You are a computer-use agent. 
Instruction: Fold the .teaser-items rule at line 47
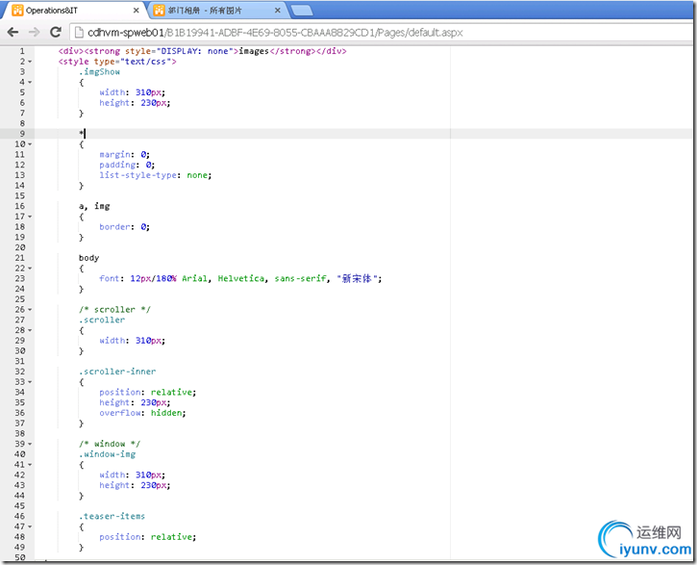pyautogui.click(x=30, y=526)
